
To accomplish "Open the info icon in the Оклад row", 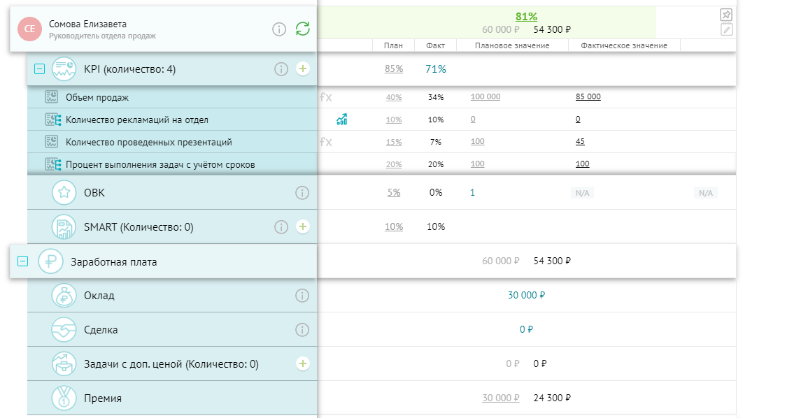I will click(x=302, y=296).
